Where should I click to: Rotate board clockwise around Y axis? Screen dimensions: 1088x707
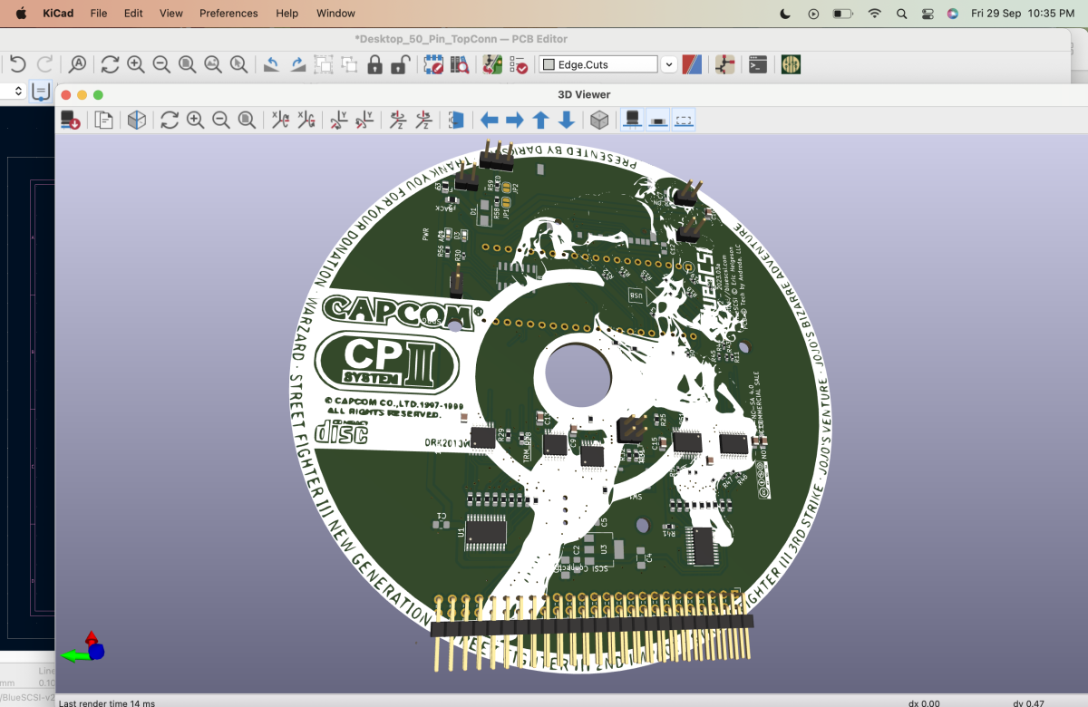click(x=339, y=120)
